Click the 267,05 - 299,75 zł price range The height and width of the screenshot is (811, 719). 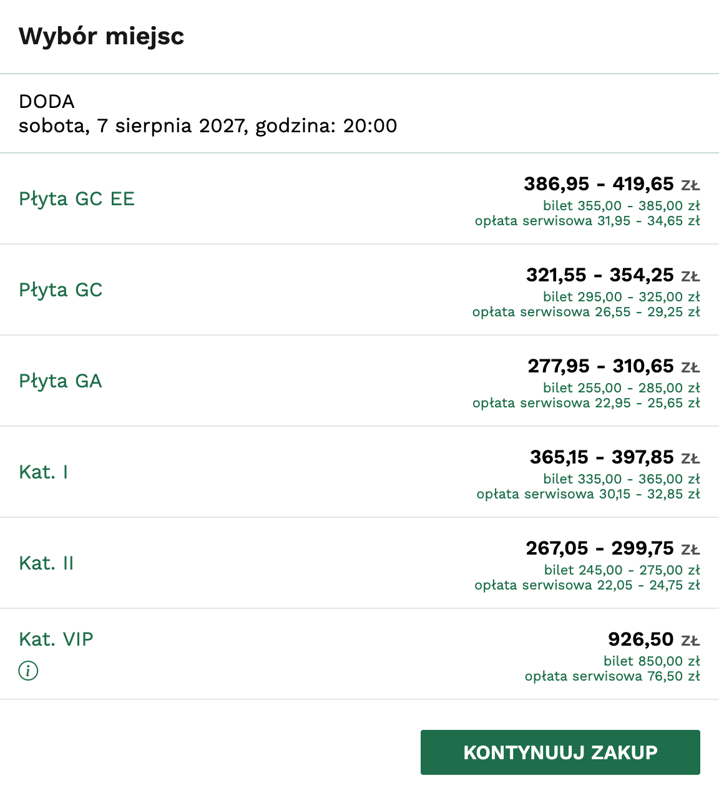(x=612, y=548)
